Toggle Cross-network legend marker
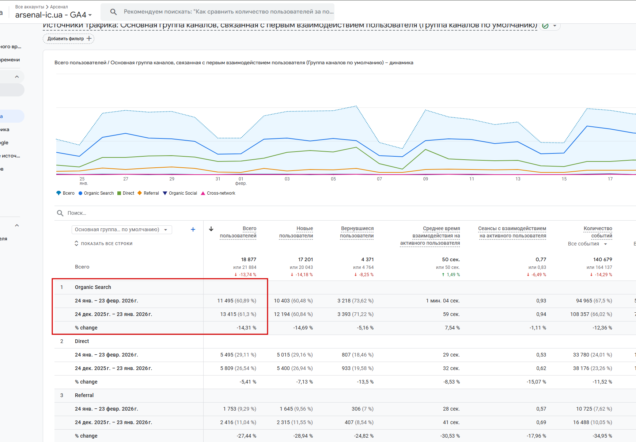 tap(203, 193)
